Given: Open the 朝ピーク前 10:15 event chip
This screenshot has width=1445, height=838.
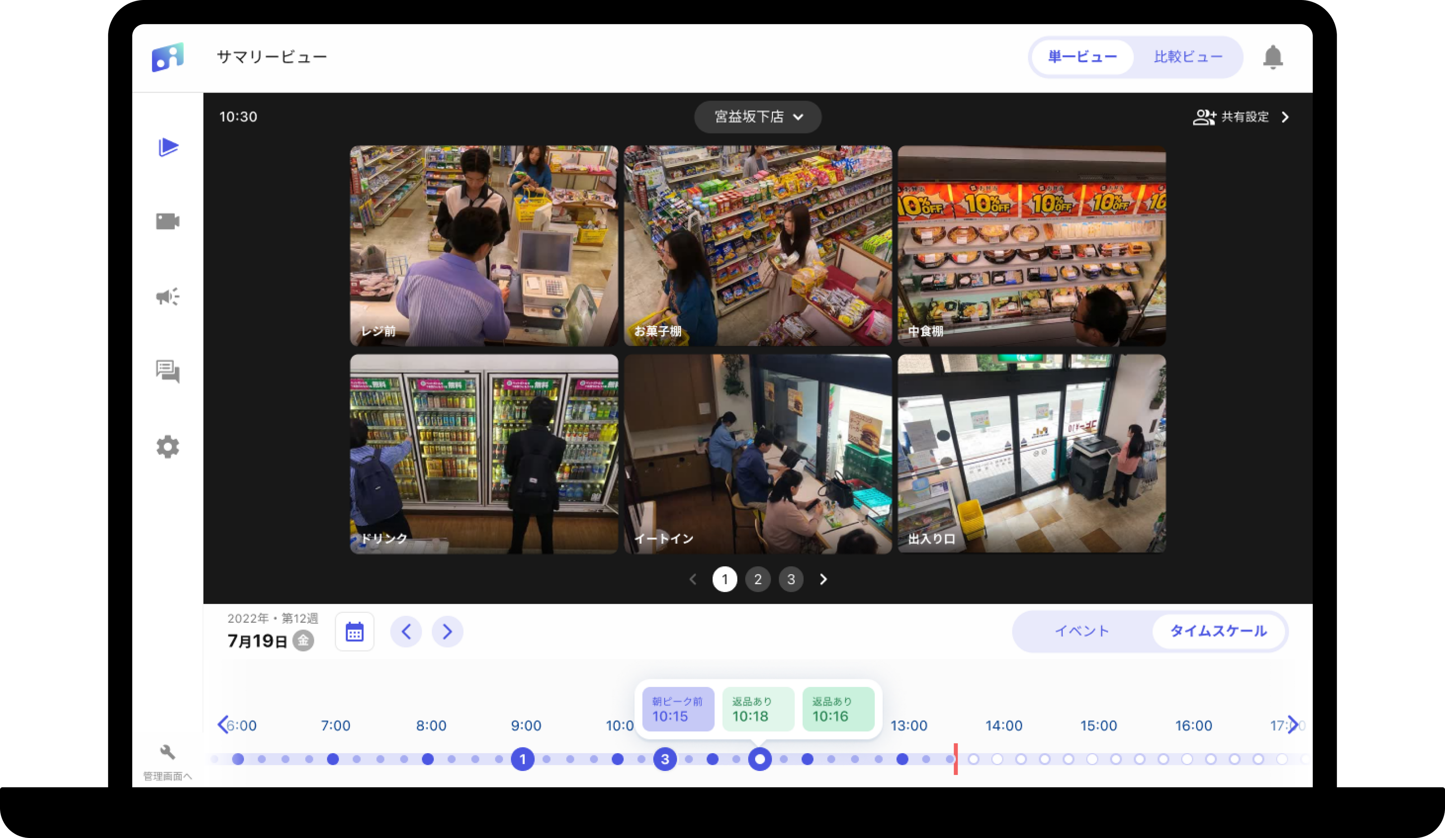Looking at the screenshot, I should (x=678, y=709).
